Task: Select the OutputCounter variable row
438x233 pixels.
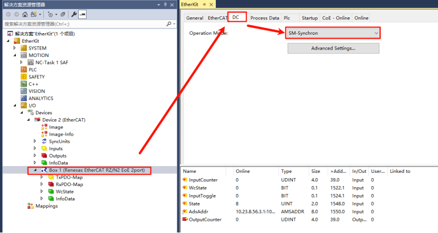Action: pos(309,220)
